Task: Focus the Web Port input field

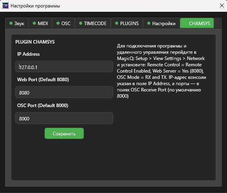Action: click(x=64, y=92)
